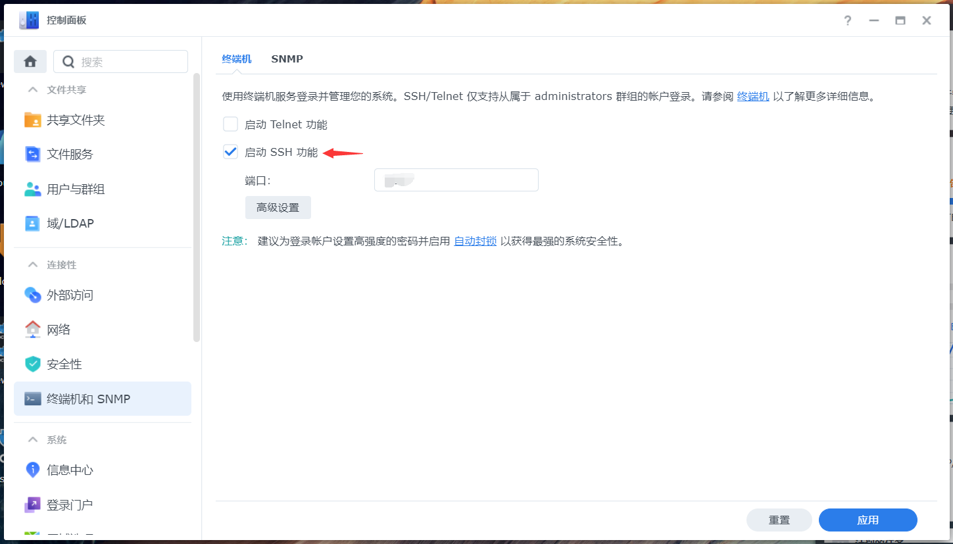The height and width of the screenshot is (544, 953).
Task: Open 共享文件夹 via its folder icon
Action: tap(32, 120)
